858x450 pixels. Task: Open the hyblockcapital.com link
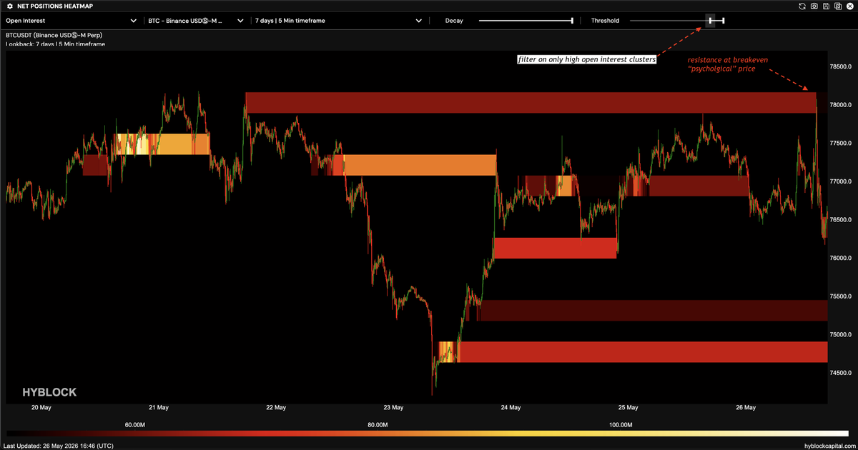tap(829, 445)
